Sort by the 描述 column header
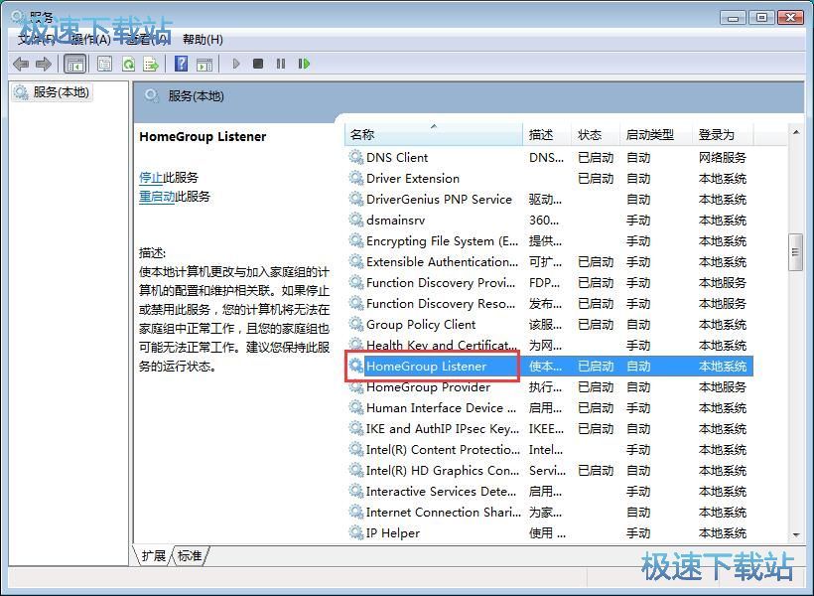The image size is (814, 596). (x=547, y=134)
